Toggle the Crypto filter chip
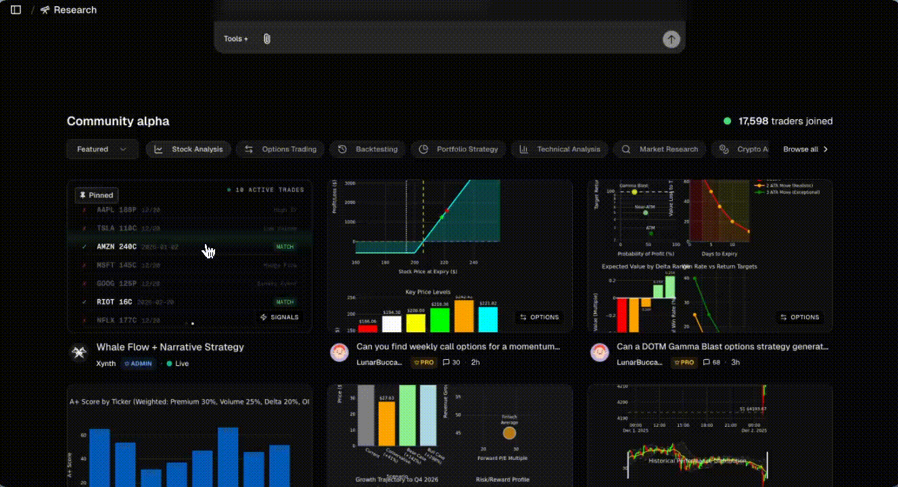898x487 pixels. tap(744, 149)
